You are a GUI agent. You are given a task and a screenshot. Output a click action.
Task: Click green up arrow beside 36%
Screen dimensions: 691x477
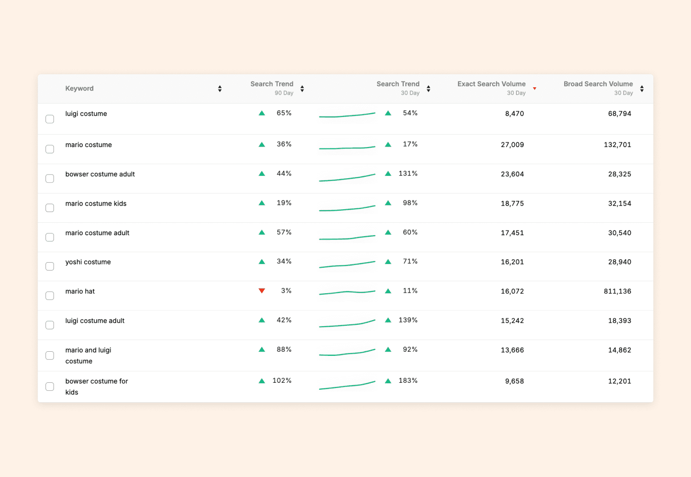pos(262,144)
